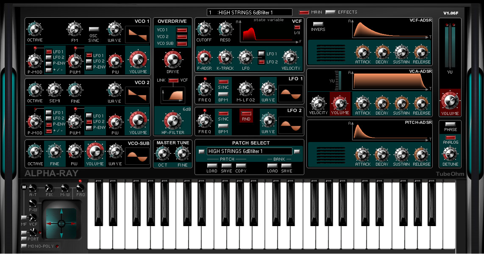Click the VCA-ADSR envelope graph

pos(390,81)
